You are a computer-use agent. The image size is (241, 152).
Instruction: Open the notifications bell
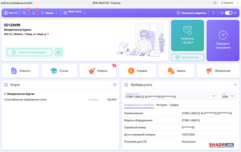(34, 13)
